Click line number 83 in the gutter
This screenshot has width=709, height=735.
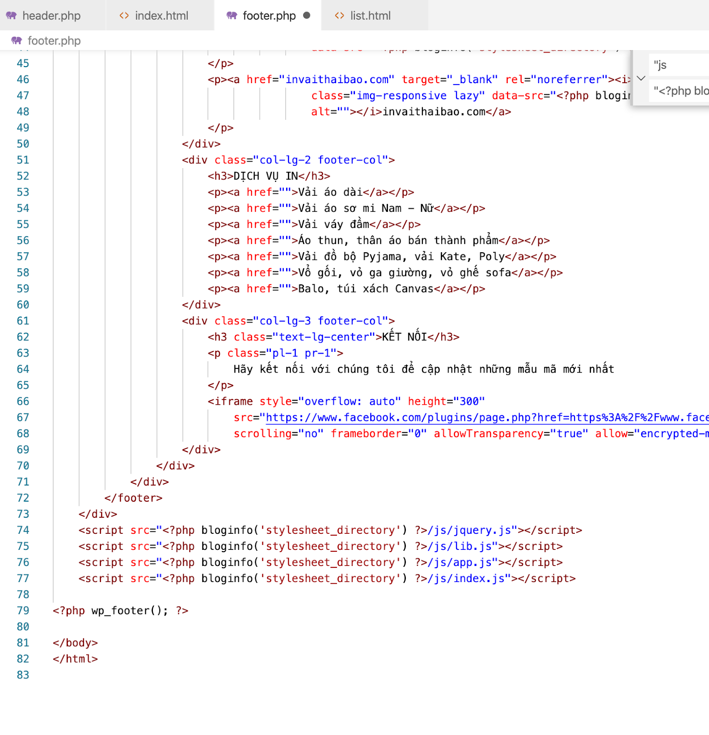point(23,674)
